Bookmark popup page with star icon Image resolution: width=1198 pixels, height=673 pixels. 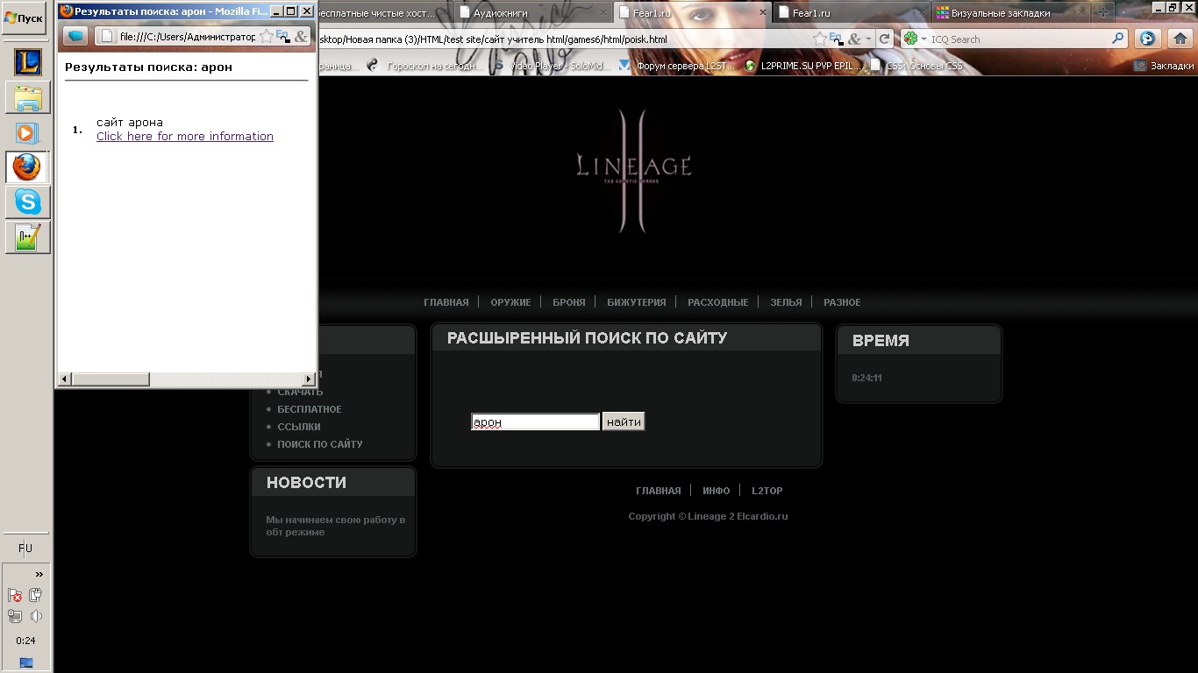(x=267, y=37)
